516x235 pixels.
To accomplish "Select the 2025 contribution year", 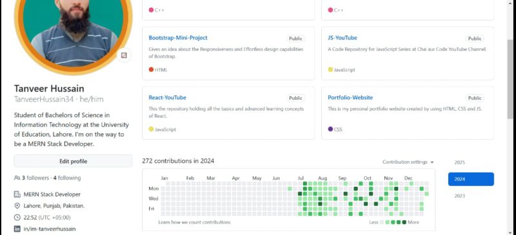I will tap(459, 162).
